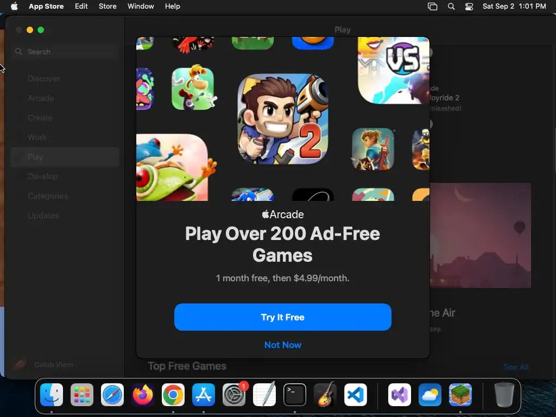Launch Firefox from the Dock
The image size is (556, 417).
(x=143, y=395)
